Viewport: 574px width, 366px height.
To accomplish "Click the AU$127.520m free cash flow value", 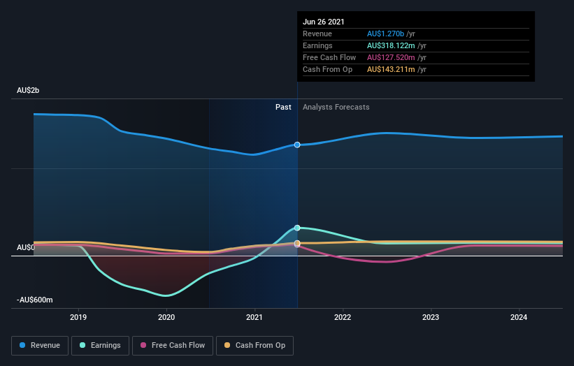I will click(x=391, y=57).
